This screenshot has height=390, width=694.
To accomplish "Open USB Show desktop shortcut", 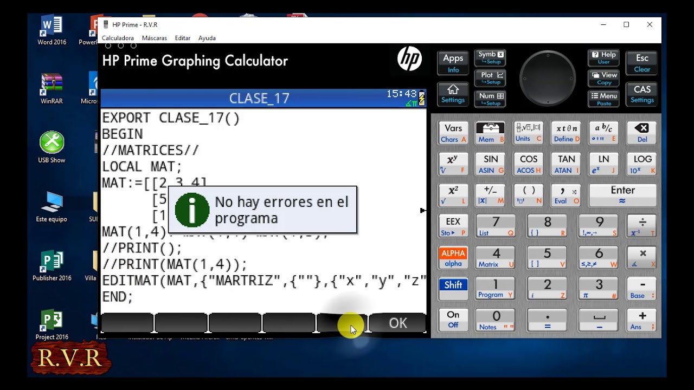I will 52,147.
